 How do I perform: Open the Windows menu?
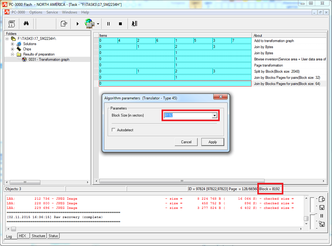pos(69,12)
